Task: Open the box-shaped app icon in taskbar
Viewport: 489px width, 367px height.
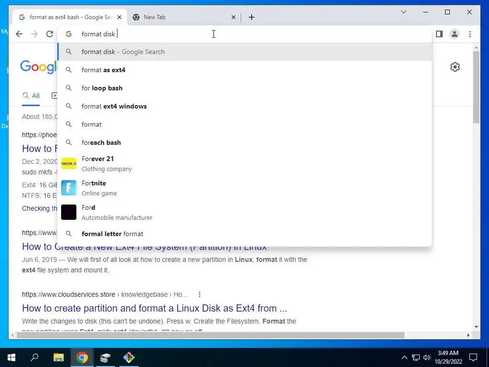Action: coord(106,357)
